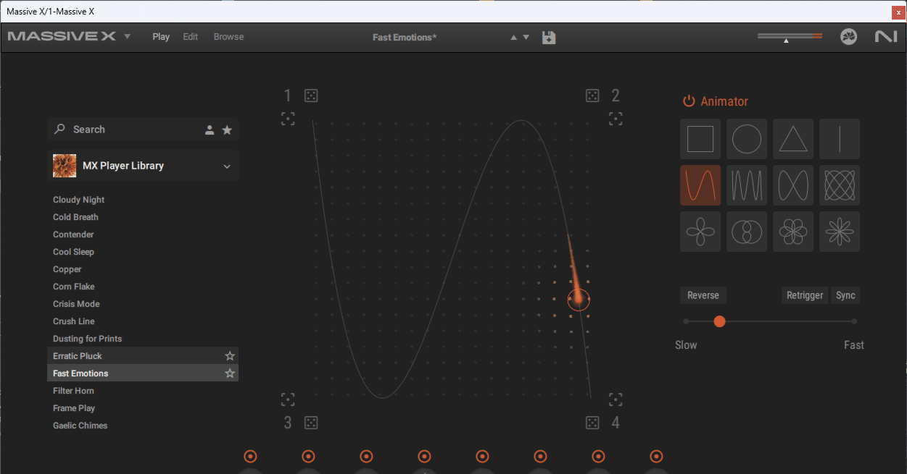Select the circle animator shape
This screenshot has height=474, width=907.
coord(747,139)
